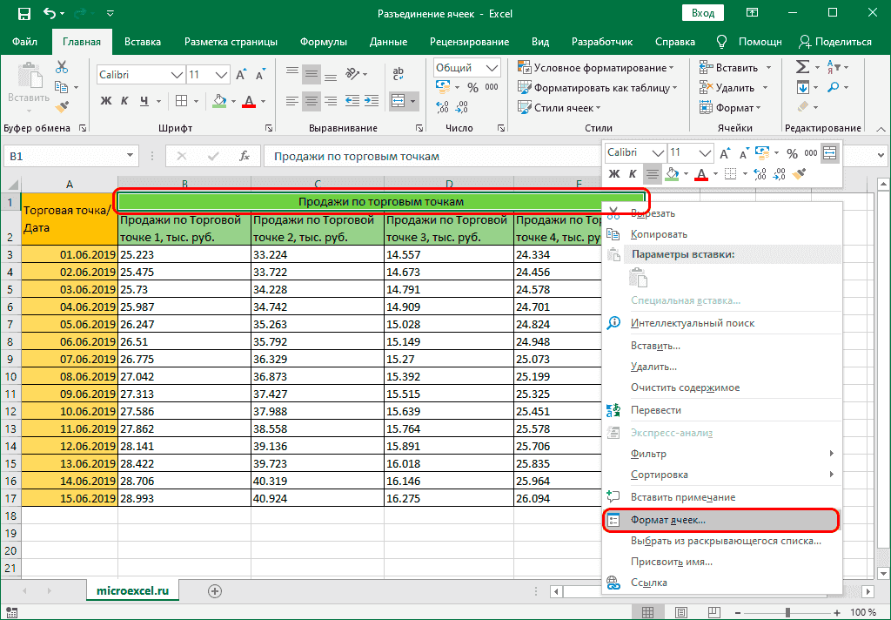The width and height of the screenshot is (891, 620).
Task: Expand the Условное форматирование dropdown
Action: point(596,68)
